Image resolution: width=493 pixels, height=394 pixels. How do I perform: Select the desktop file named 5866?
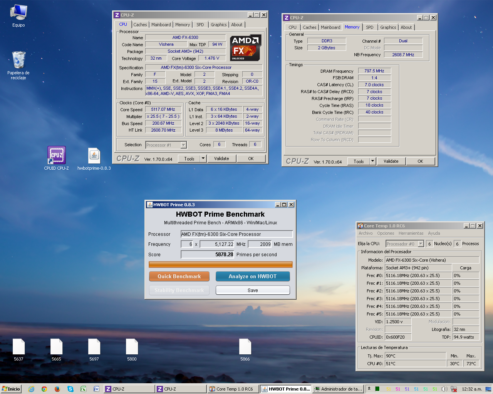coord(245,349)
